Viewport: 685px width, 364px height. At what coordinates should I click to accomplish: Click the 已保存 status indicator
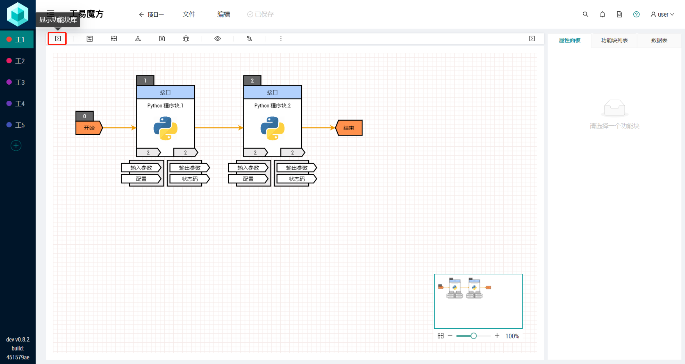pos(260,14)
